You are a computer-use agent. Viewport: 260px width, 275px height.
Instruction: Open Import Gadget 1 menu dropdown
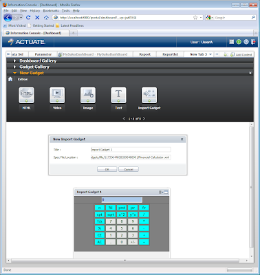[161, 192]
